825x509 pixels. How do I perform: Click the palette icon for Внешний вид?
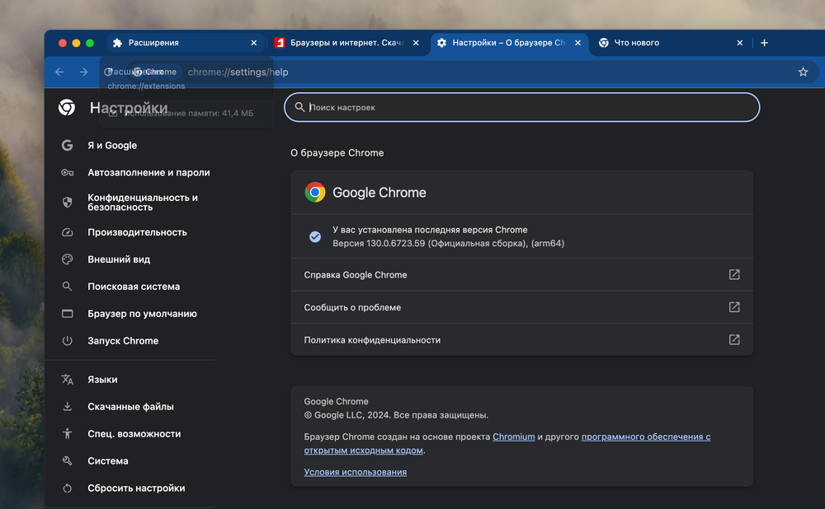(x=68, y=259)
